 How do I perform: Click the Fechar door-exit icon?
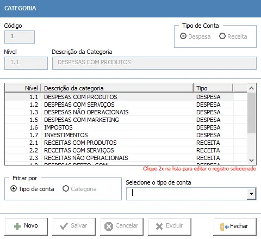[x=225, y=227]
